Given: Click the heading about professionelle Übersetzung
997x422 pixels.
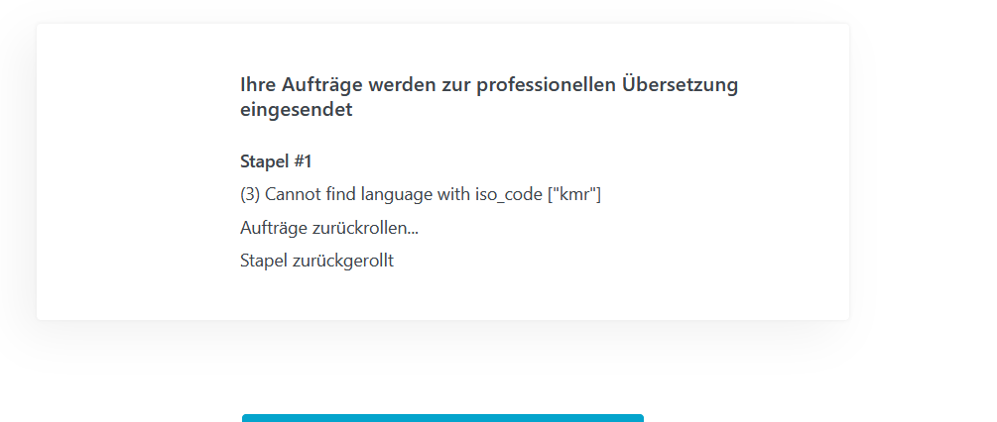Looking at the screenshot, I should (488, 97).
